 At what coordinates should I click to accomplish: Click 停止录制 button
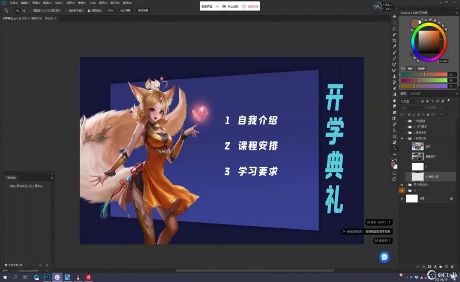click(231, 6)
